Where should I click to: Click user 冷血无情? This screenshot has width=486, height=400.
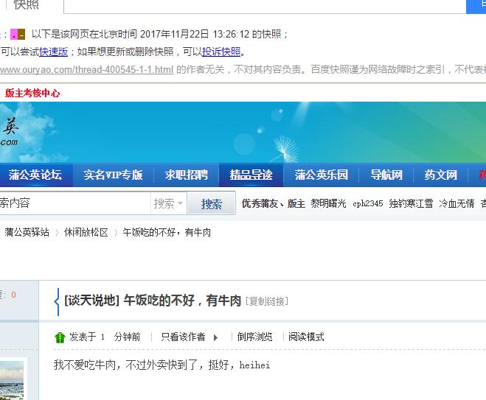(457, 203)
